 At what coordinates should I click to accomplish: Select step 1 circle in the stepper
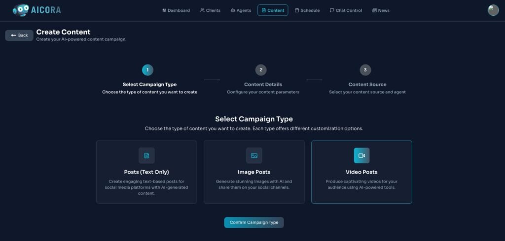[x=147, y=70]
